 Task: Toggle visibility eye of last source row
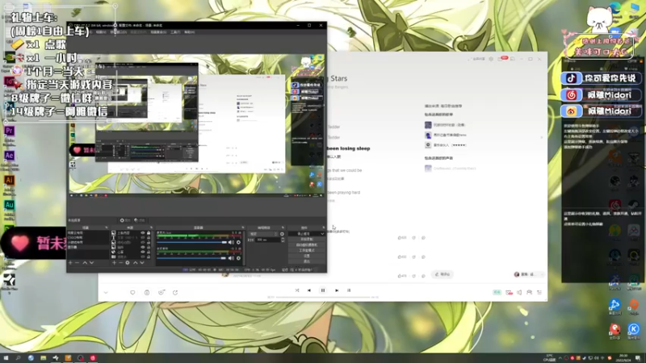point(143,257)
